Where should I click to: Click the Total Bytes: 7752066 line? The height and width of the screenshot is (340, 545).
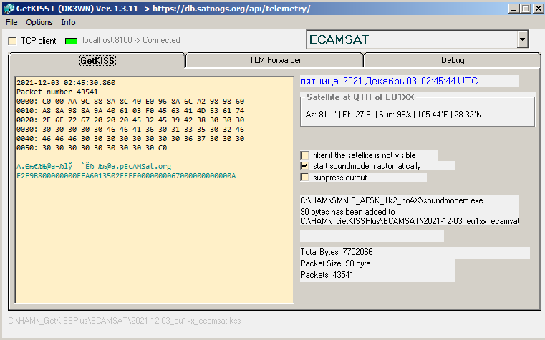(x=337, y=252)
